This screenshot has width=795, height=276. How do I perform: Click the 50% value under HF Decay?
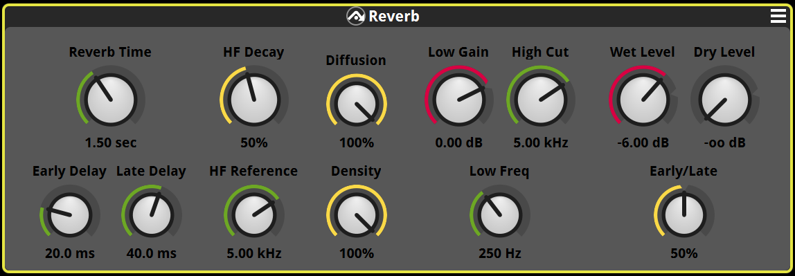pos(254,142)
